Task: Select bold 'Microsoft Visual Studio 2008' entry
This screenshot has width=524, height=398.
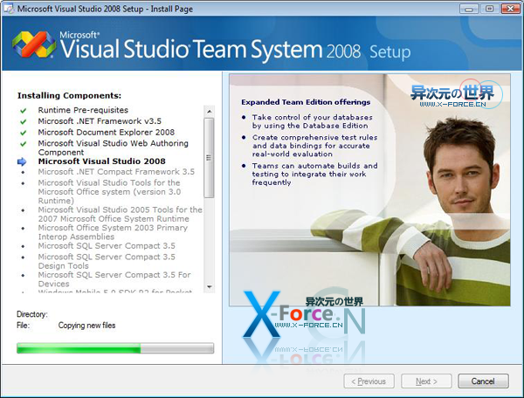Action: tap(101, 161)
